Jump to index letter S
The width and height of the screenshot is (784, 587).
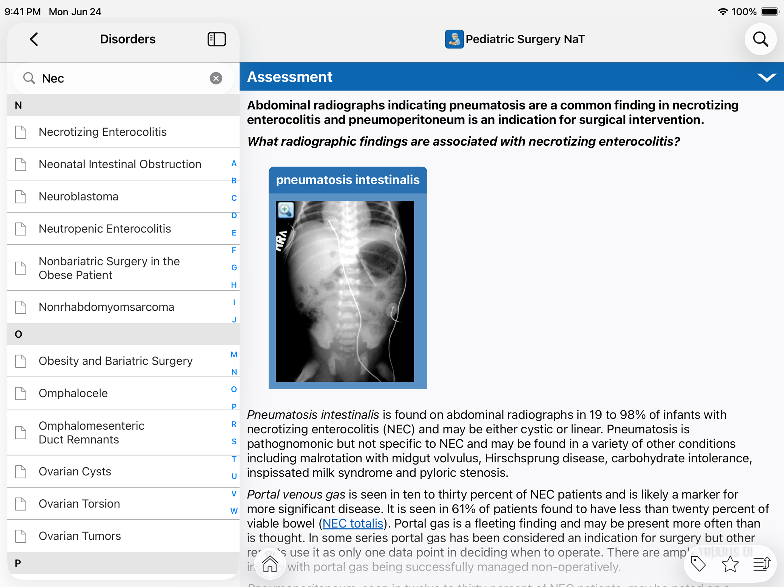(x=234, y=441)
